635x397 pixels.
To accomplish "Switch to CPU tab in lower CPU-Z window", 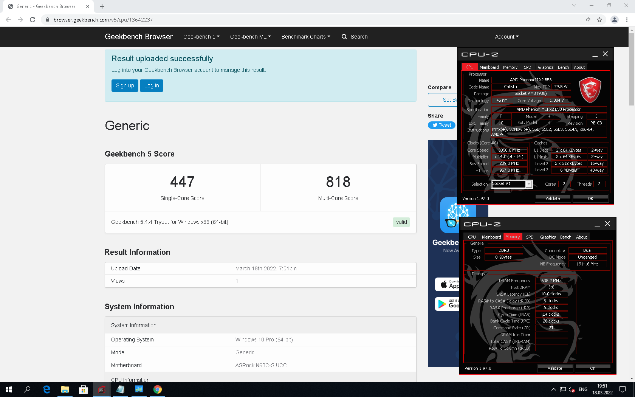I will click(472, 237).
